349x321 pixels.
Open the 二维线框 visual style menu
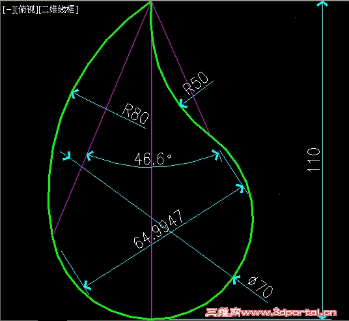[59, 10]
